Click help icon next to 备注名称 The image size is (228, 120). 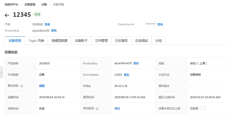[22, 86]
